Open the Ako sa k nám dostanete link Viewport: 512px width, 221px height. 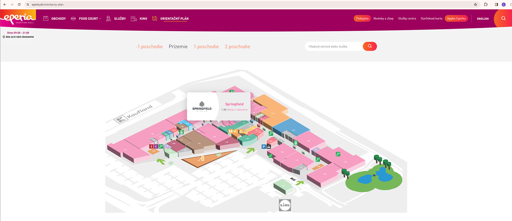click(20, 37)
